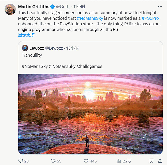Click the quoted tweet text 'Tranquility'

tap(32, 55)
